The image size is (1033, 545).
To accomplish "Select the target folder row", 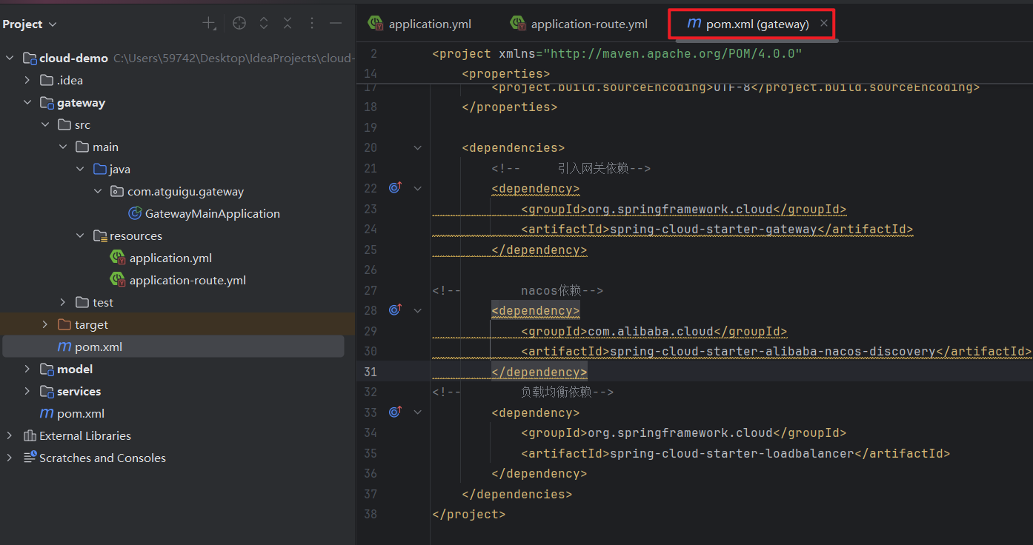I will tap(178, 324).
